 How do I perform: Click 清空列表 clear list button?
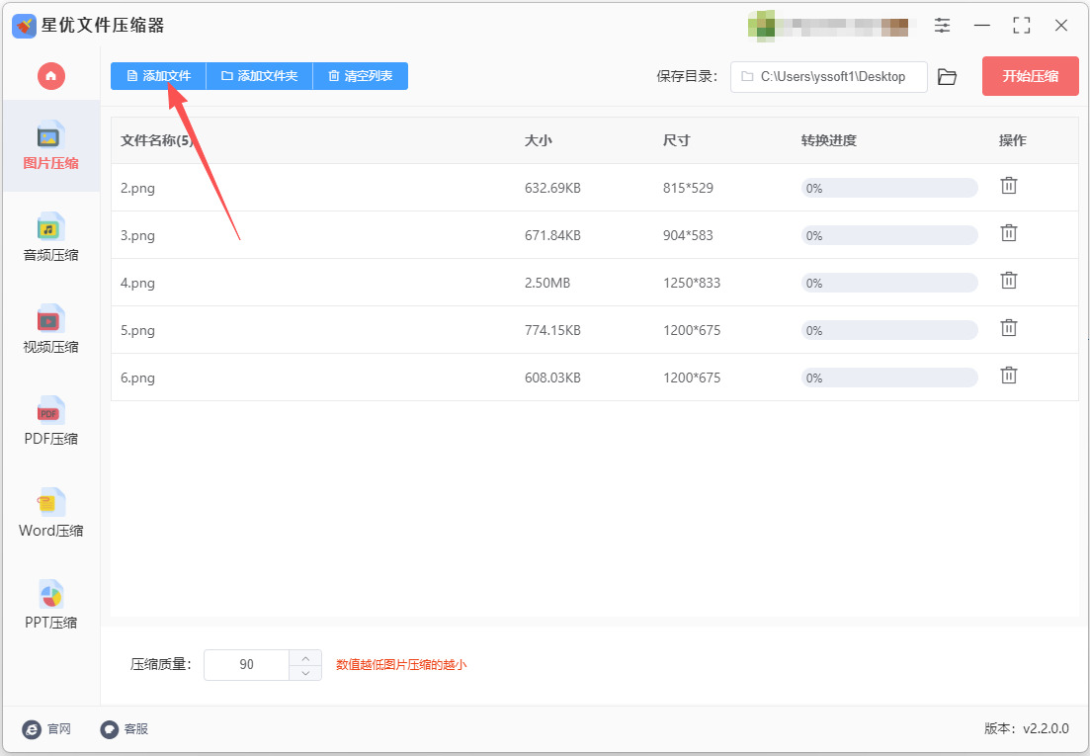pyautogui.click(x=360, y=76)
